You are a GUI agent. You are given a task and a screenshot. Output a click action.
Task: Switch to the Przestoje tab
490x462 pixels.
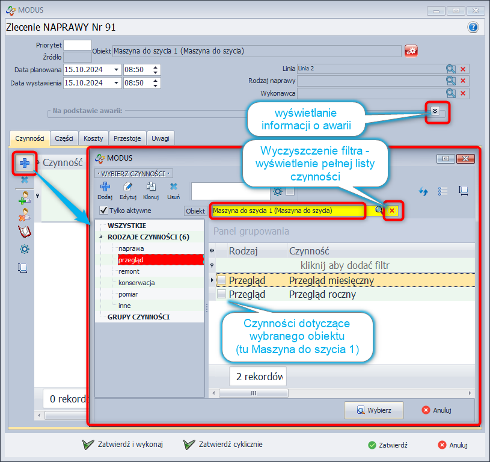click(127, 138)
